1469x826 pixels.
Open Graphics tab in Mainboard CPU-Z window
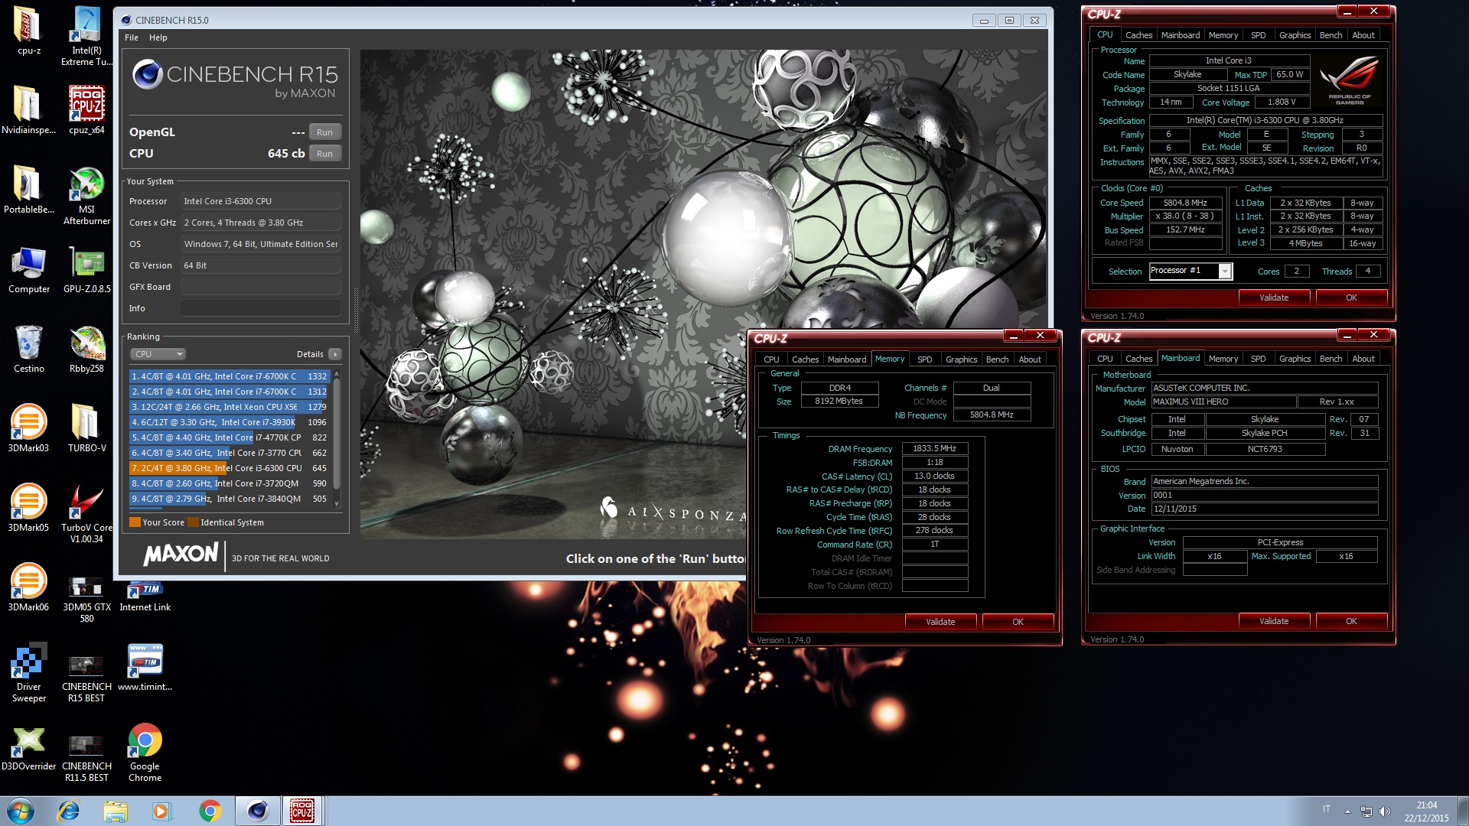pos(1295,359)
